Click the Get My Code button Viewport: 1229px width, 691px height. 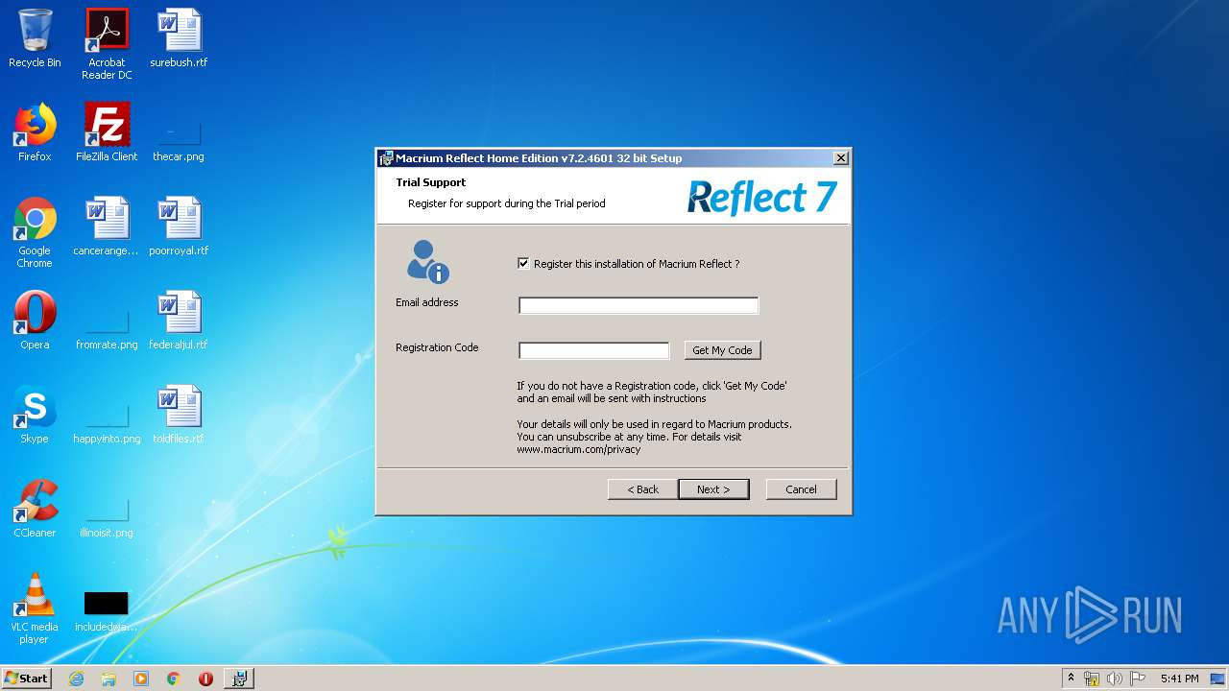click(x=722, y=350)
